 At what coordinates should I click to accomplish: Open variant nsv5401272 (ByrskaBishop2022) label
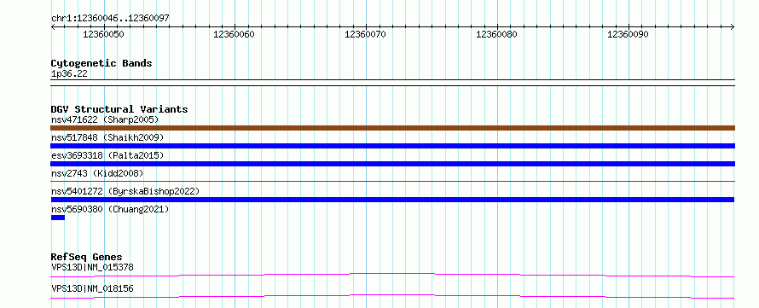pos(125,191)
